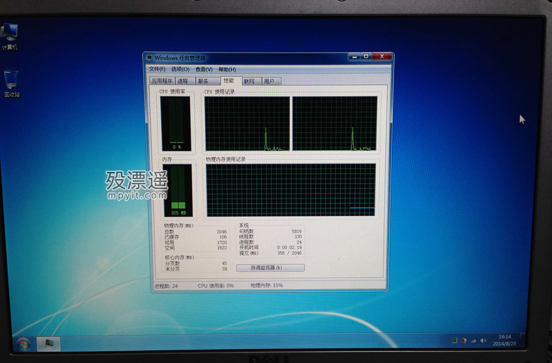The image size is (552, 363).
Task: Select the 回收站 recycle bin icon
Action: point(11,83)
